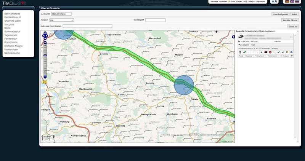The width and height of the screenshot is (305, 161).
Task: Select Fahrtenbuch from the sidebar menu
Action: pyautogui.click(x=11, y=38)
